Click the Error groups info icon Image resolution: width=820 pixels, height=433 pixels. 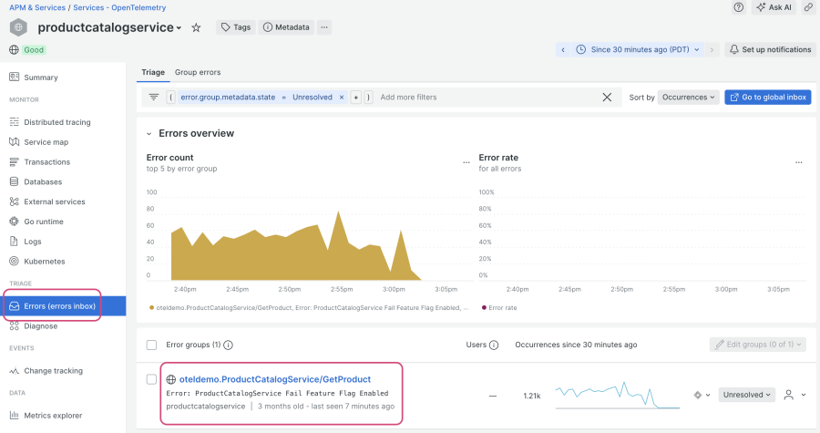pos(228,345)
